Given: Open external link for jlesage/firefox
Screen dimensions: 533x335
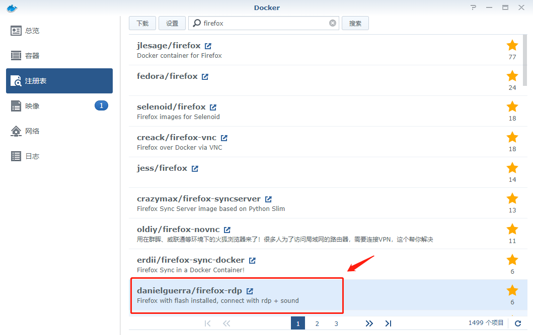Looking at the screenshot, I should click(208, 46).
